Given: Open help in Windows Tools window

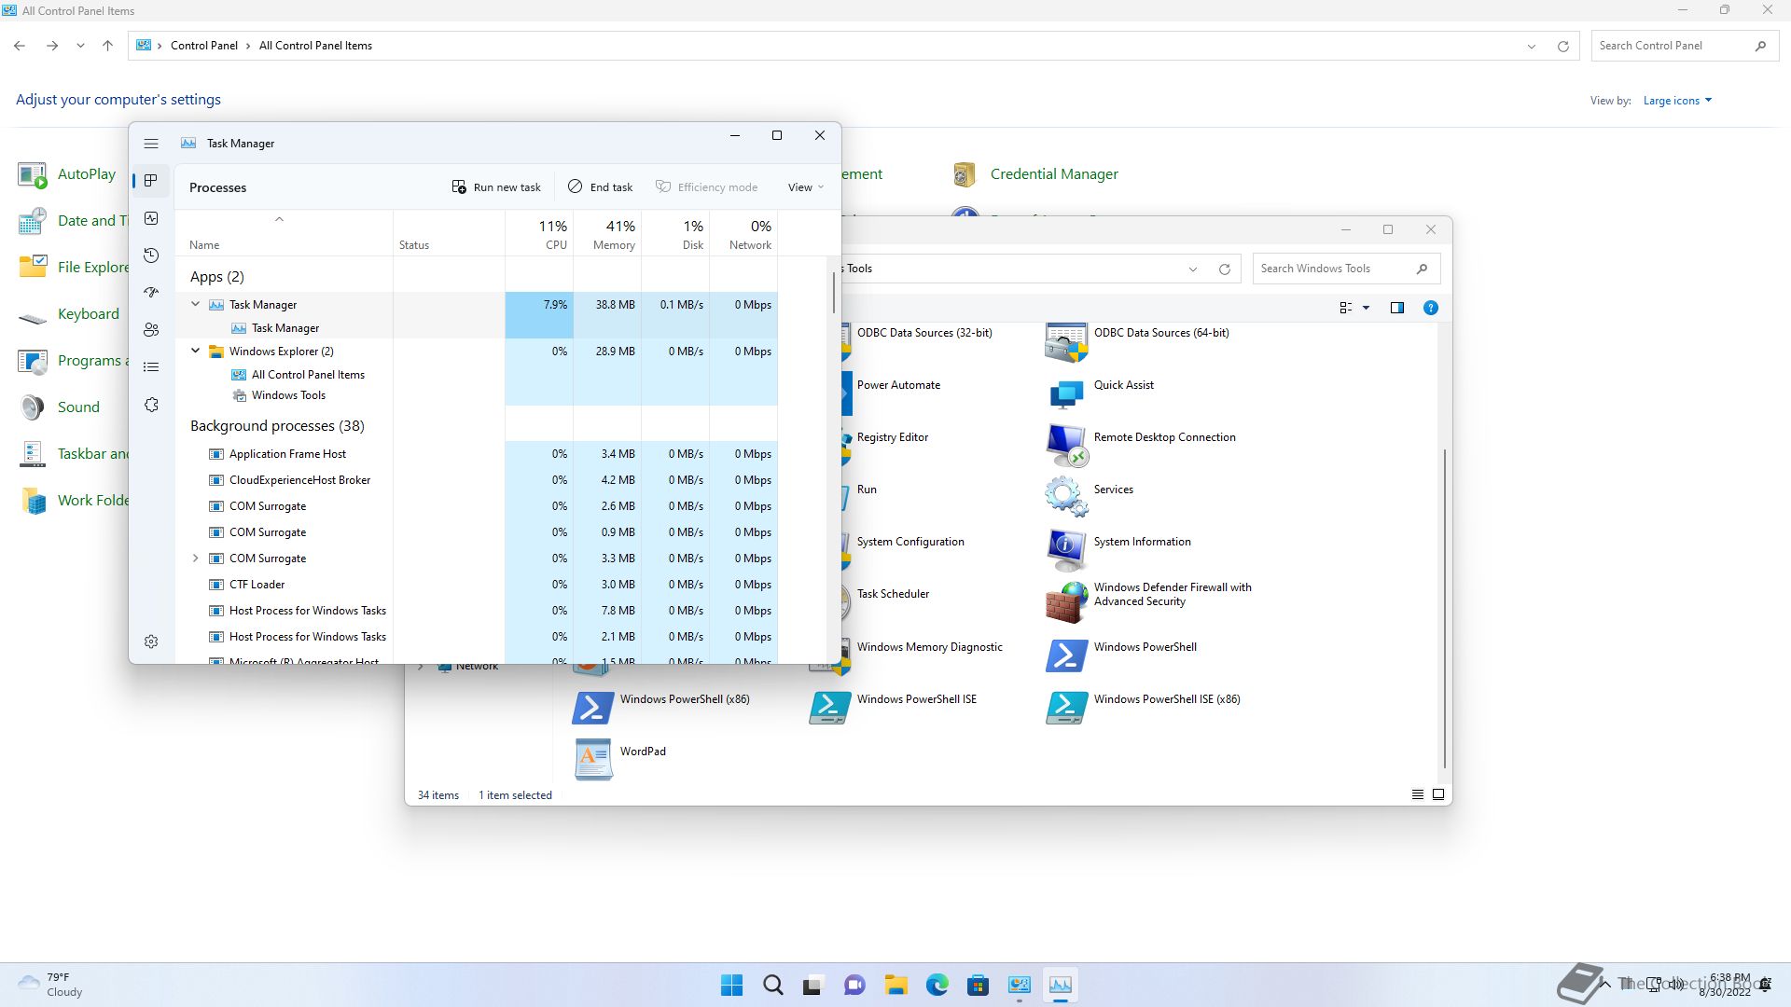Looking at the screenshot, I should click(x=1431, y=308).
